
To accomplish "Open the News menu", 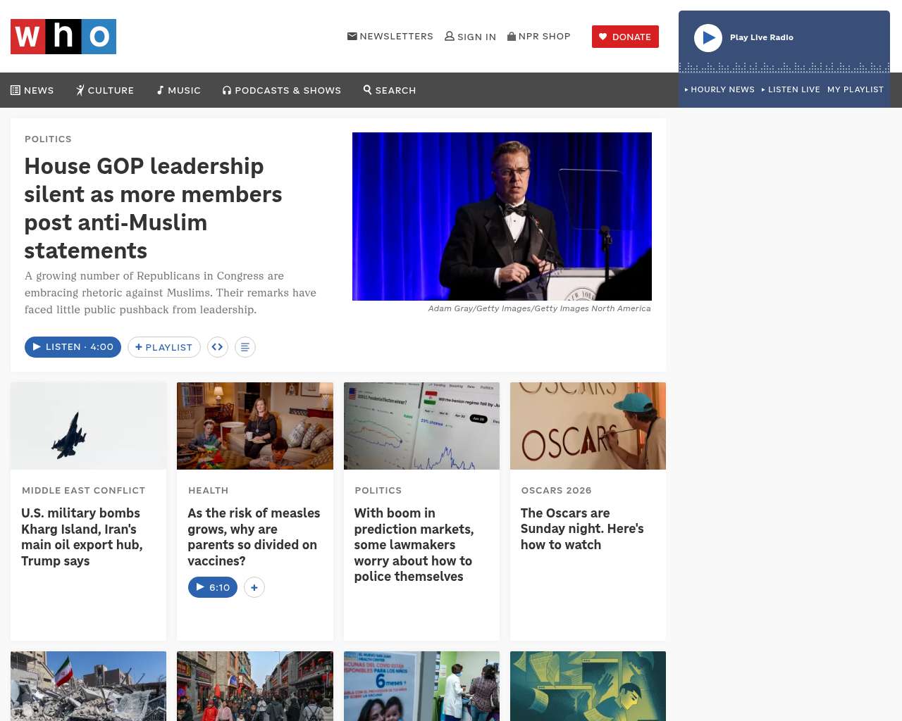I will (32, 90).
